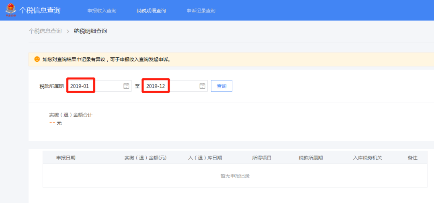Viewport: 434px width, 203px height.
Task: Click the 备注 column header
Action: click(x=412, y=158)
